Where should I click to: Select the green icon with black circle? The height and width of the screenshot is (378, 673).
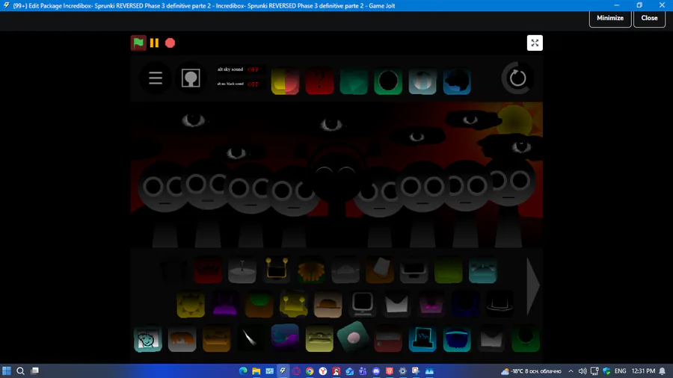[388, 81]
